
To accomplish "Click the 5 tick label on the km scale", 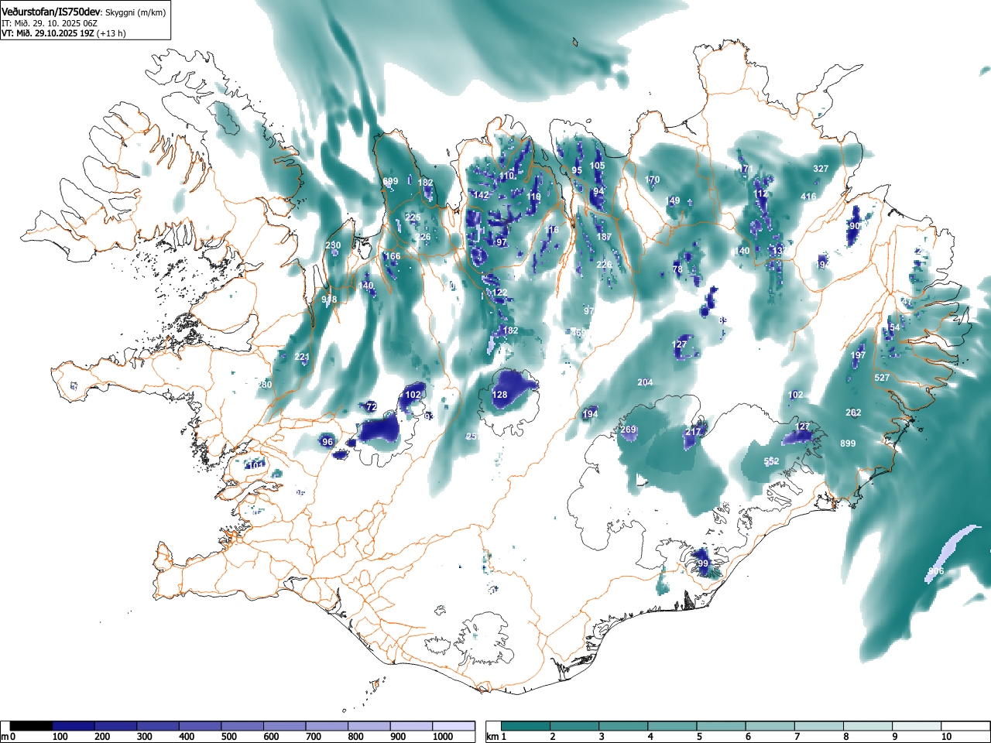I will [x=698, y=737].
